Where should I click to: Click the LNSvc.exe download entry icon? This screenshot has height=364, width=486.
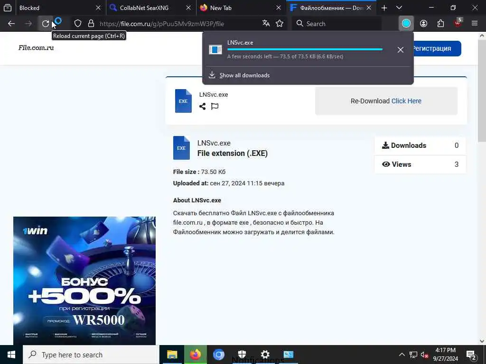(x=215, y=49)
